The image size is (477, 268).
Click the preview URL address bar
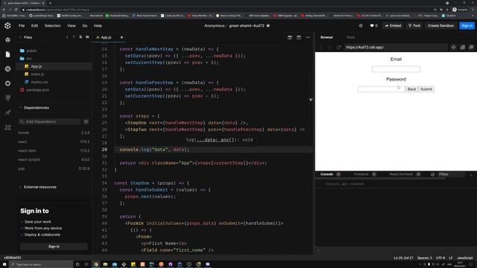point(396,48)
